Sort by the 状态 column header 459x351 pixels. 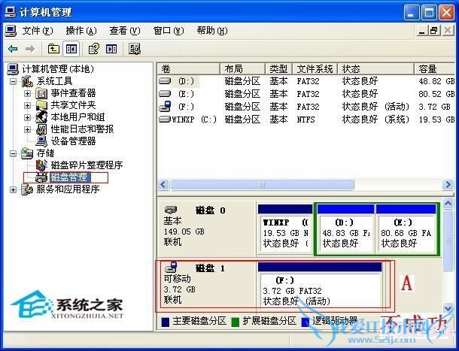pos(376,69)
